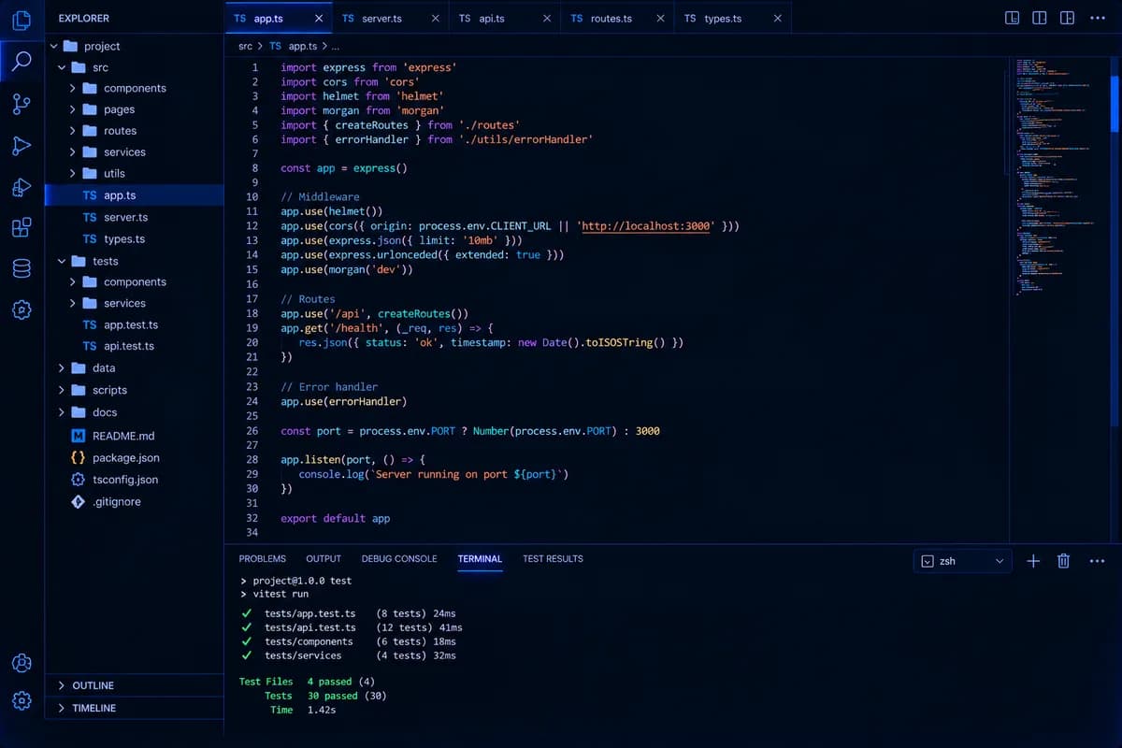The width and height of the screenshot is (1122, 748).
Task: Open the OUTPUT panel tab
Action: [x=324, y=558]
